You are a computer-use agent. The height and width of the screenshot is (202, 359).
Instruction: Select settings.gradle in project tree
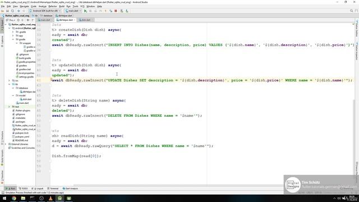(25, 77)
